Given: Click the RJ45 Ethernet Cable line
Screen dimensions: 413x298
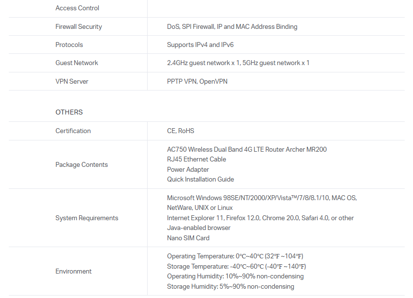Looking at the screenshot, I should 196,159.
